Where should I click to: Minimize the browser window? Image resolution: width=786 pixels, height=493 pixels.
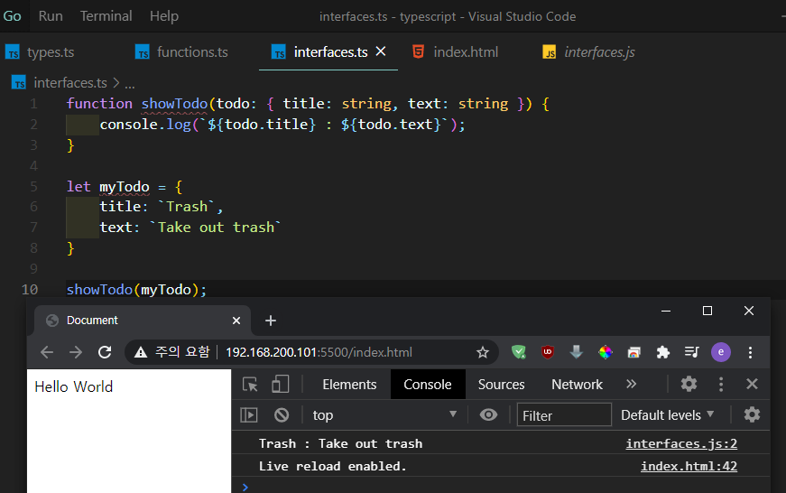[666, 311]
